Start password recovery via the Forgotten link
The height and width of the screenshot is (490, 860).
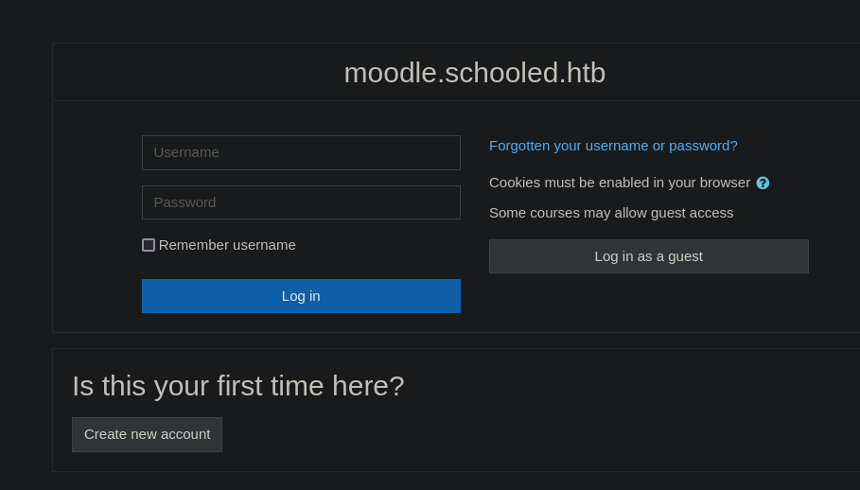tap(613, 146)
